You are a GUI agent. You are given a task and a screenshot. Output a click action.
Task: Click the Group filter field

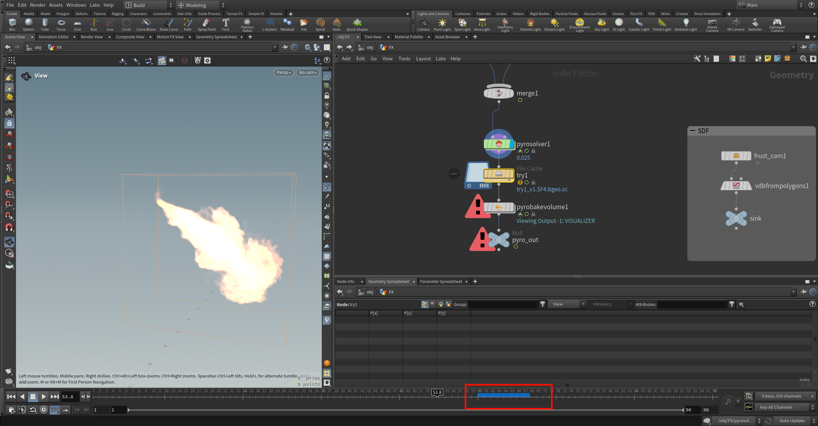pos(503,304)
